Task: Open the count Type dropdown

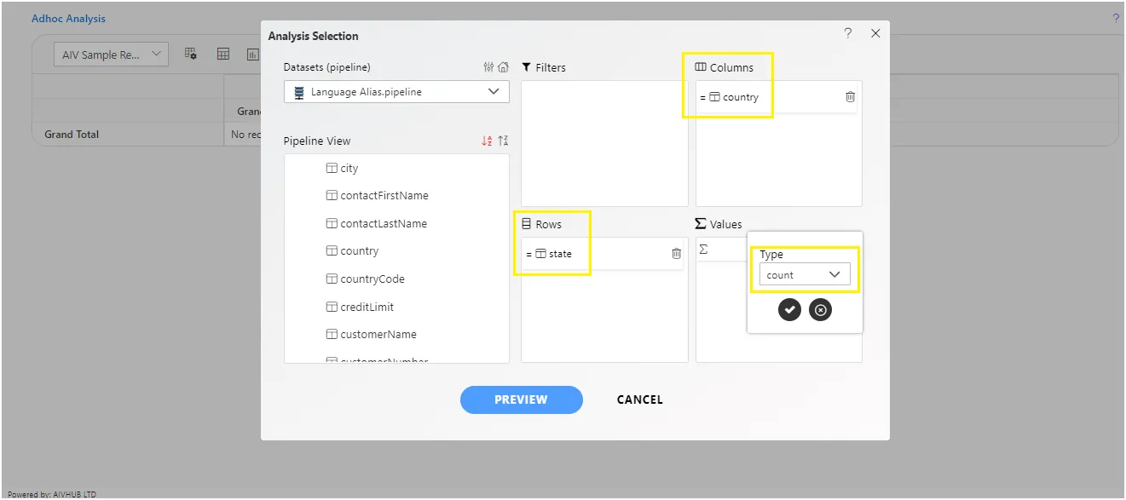Action: pyautogui.click(x=804, y=274)
